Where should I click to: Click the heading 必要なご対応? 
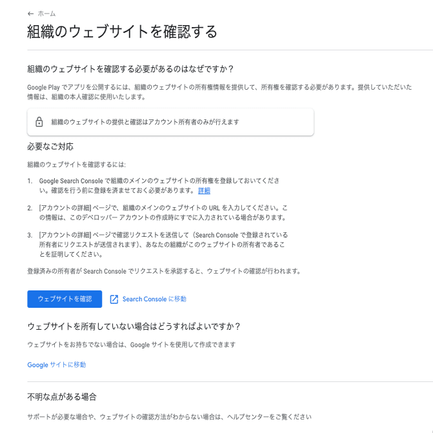(x=50, y=146)
